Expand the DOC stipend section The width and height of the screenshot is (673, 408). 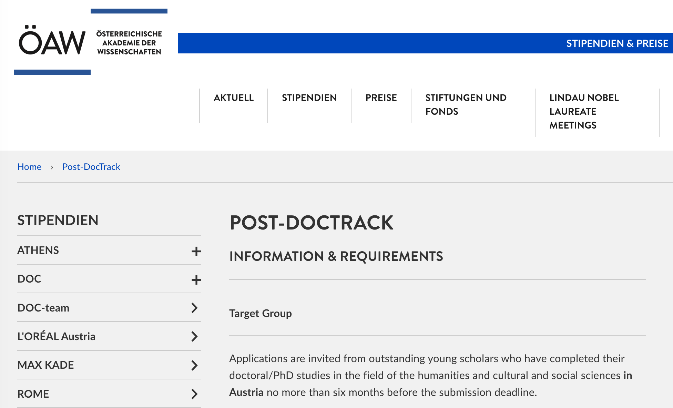pyautogui.click(x=196, y=280)
